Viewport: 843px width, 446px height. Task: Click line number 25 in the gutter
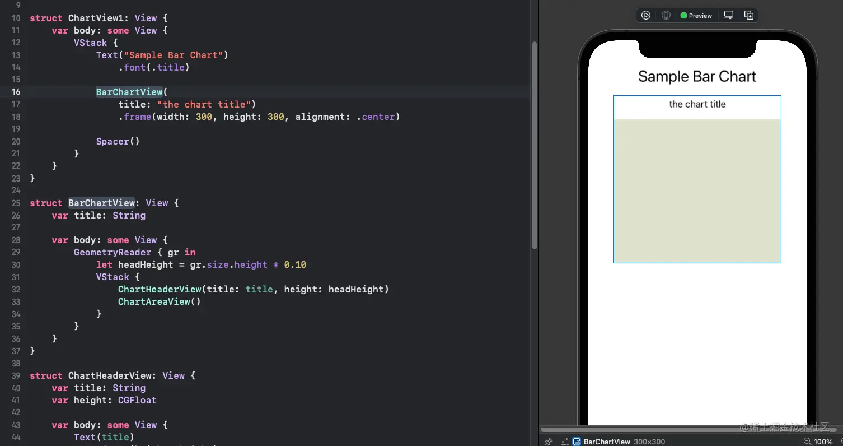pos(16,203)
